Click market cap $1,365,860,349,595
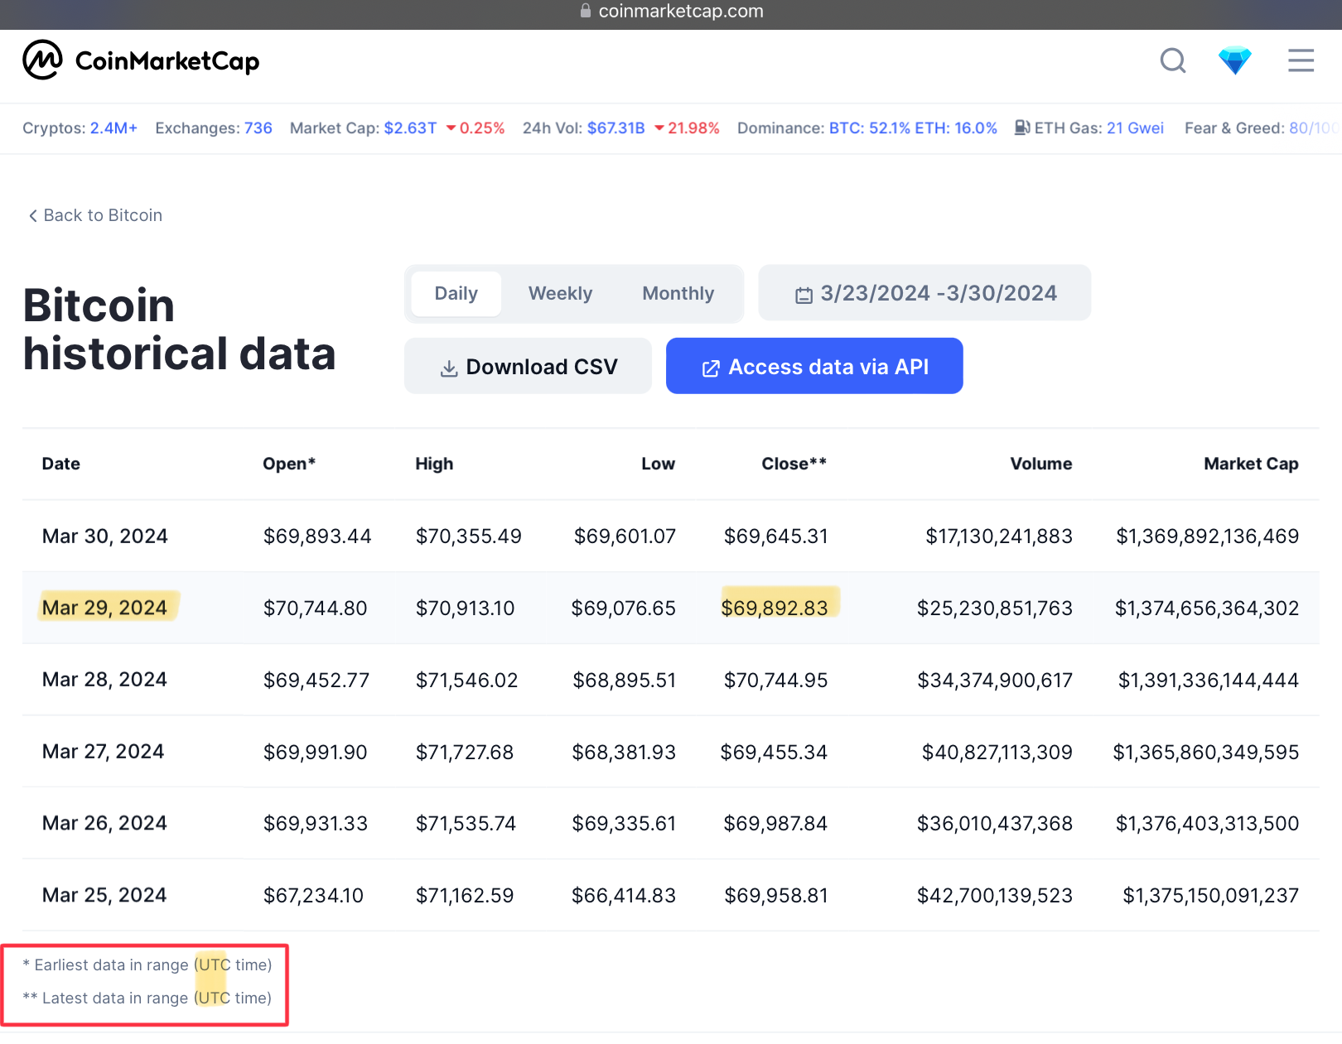Image resolution: width=1342 pixels, height=1044 pixels. pyautogui.click(x=1206, y=752)
